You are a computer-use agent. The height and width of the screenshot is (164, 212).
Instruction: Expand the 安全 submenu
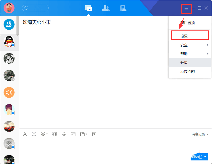click(x=190, y=45)
